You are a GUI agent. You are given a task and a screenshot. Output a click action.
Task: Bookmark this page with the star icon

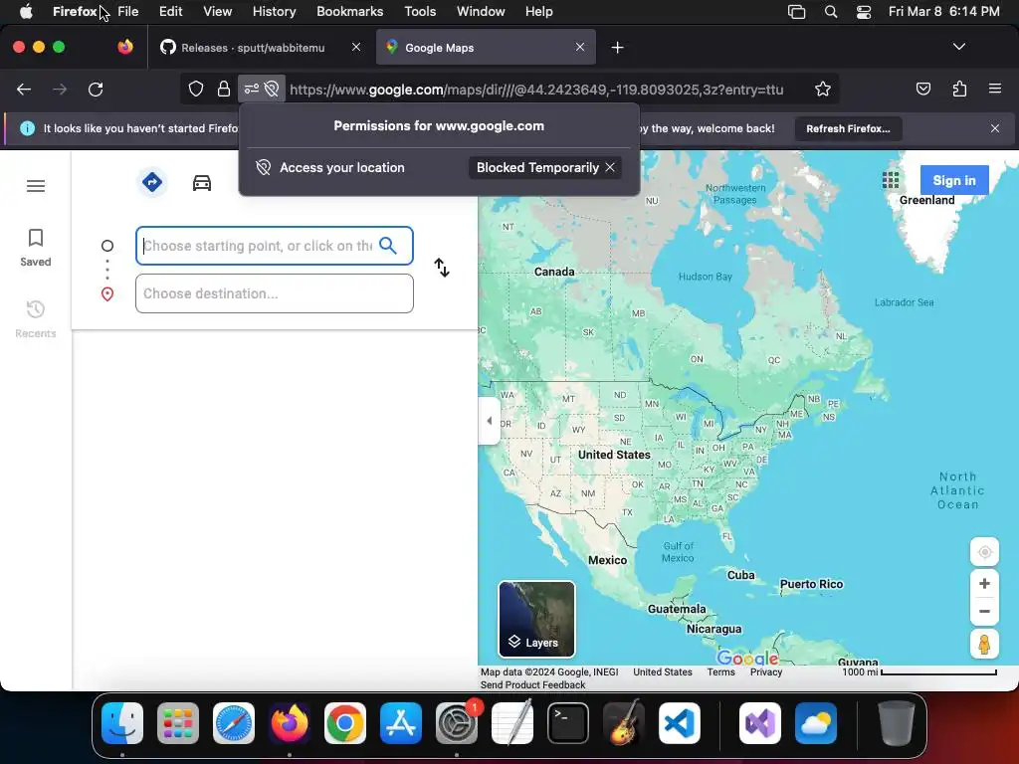click(823, 90)
